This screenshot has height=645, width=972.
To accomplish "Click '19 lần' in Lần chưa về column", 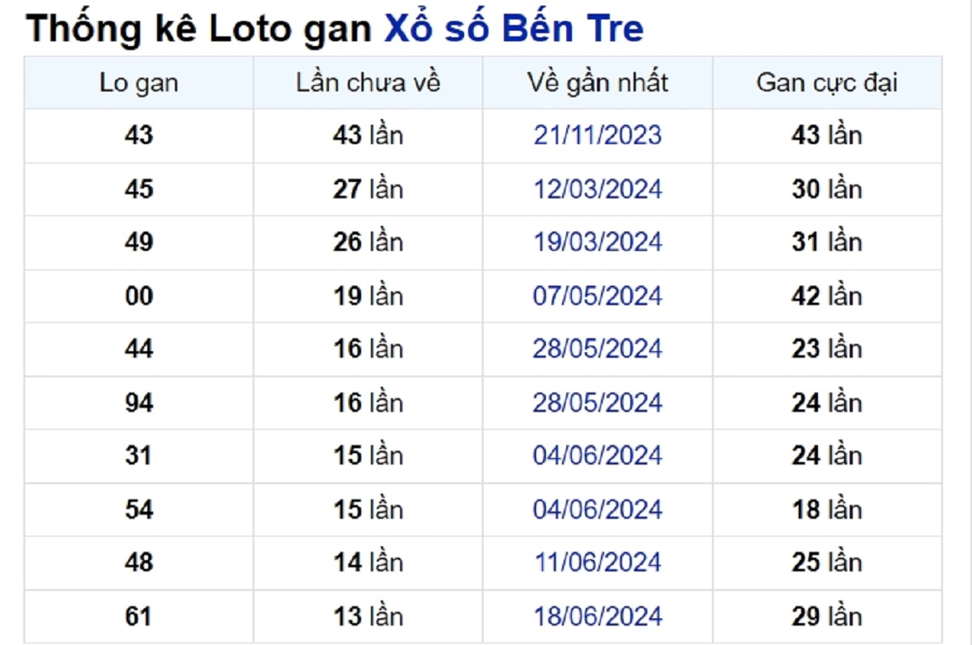I will (368, 296).
